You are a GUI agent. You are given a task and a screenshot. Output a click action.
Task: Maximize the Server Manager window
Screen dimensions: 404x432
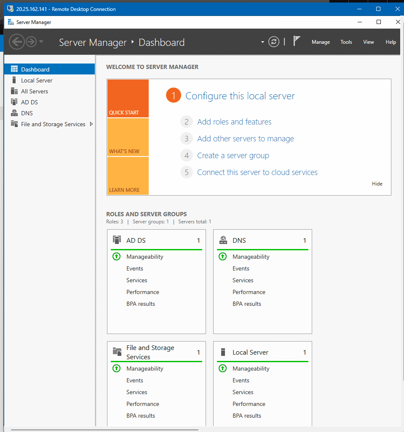pos(379,22)
